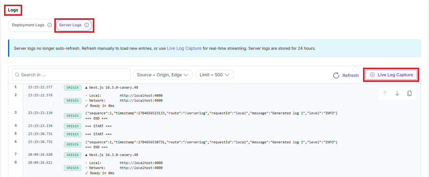Select line number 6 in the log gutter

[15, 142]
